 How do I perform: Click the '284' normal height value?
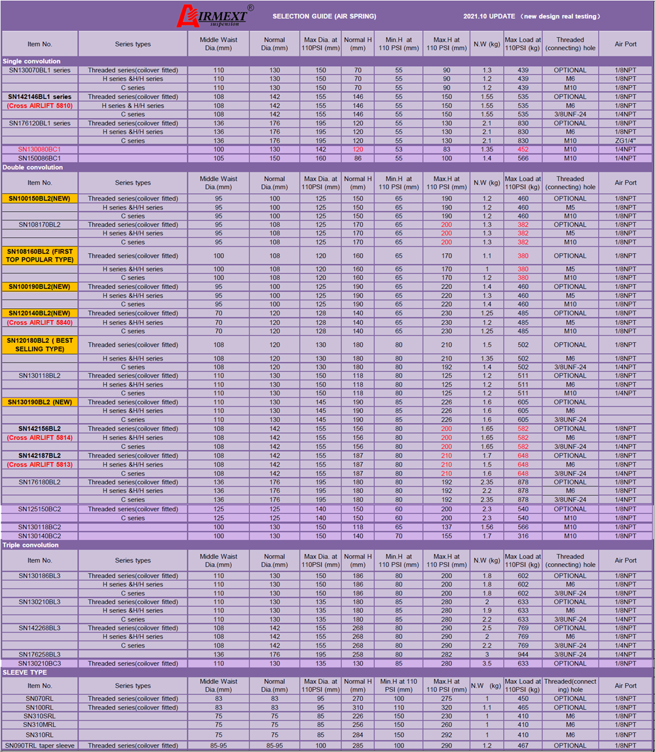point(358,735)
